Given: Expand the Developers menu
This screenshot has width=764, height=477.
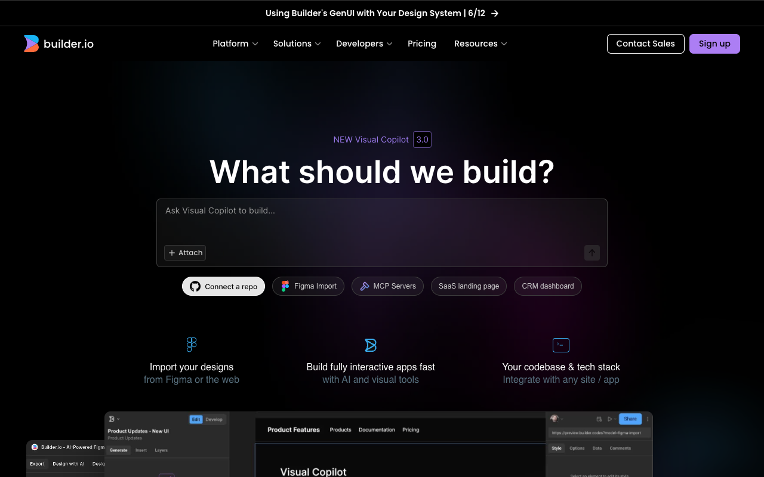Looking at the screenshot, I should click(364, 44).
